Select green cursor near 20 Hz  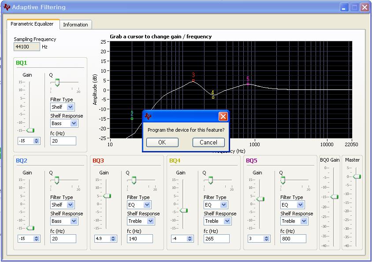pos(132,118)
